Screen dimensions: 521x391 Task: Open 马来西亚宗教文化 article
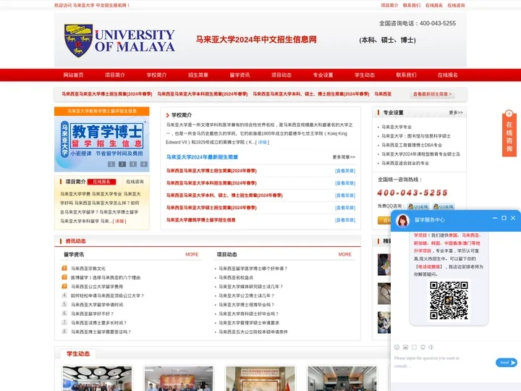click(x=88, y=269)
